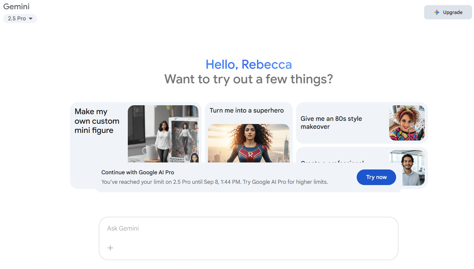Click the Try now button
Screen dimensions: 474x269
(376, 177)
